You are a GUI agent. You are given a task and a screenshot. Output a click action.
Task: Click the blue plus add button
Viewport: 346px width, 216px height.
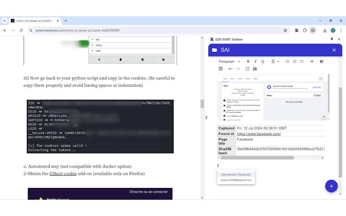click(x=331, y=186)
